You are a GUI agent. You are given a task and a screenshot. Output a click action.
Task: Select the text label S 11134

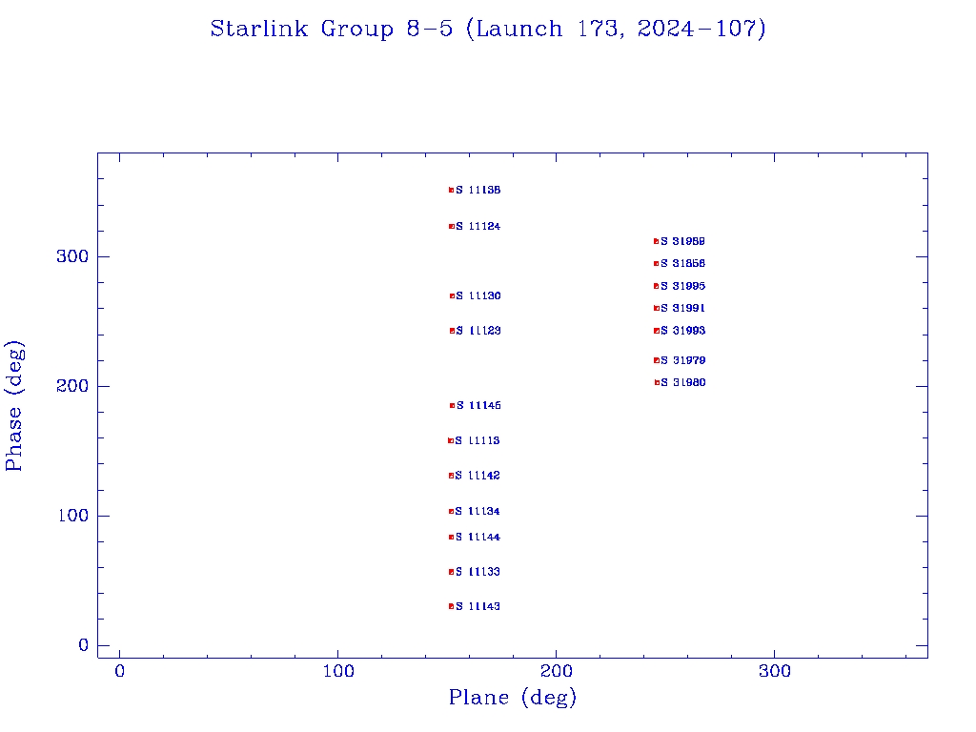point(478,512)
